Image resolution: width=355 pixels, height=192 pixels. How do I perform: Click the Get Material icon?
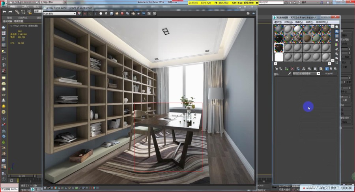click(x=277, y=69)
